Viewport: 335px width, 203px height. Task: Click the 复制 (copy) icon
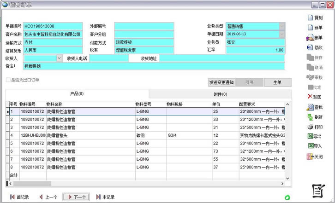click(310, 17)
